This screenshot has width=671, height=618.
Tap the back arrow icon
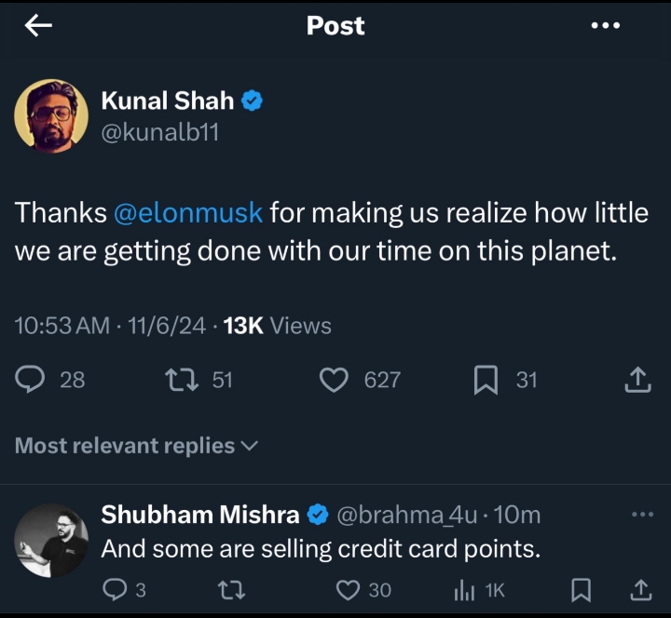click(x=38, y=26)
